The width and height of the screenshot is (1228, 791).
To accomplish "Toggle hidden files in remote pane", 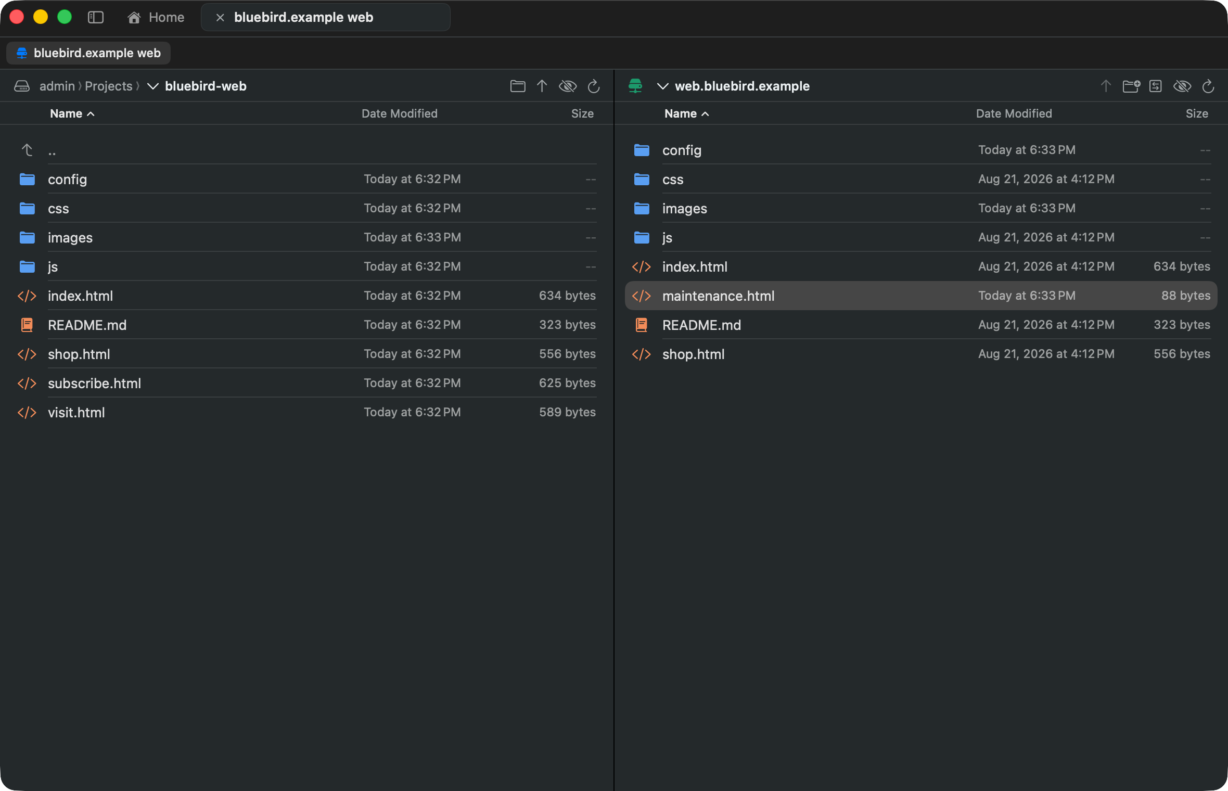I will coord(1182,86).
